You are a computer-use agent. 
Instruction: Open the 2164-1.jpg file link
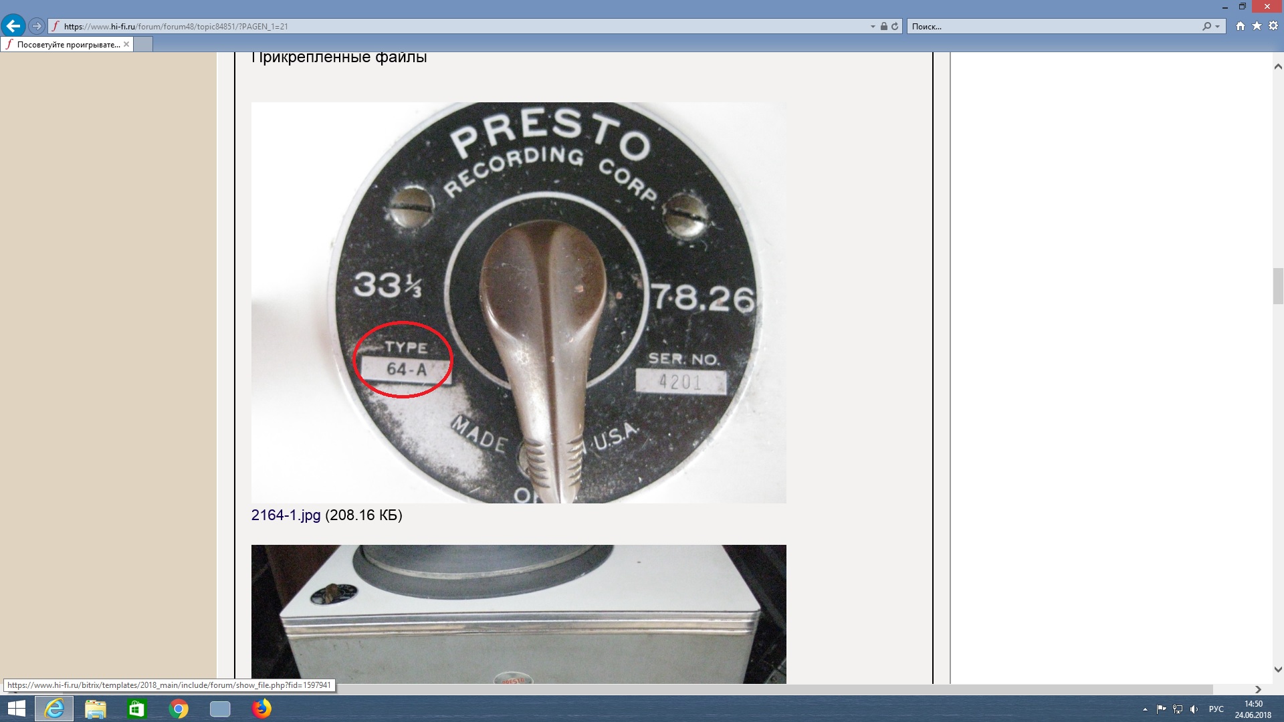coord(286,515)
